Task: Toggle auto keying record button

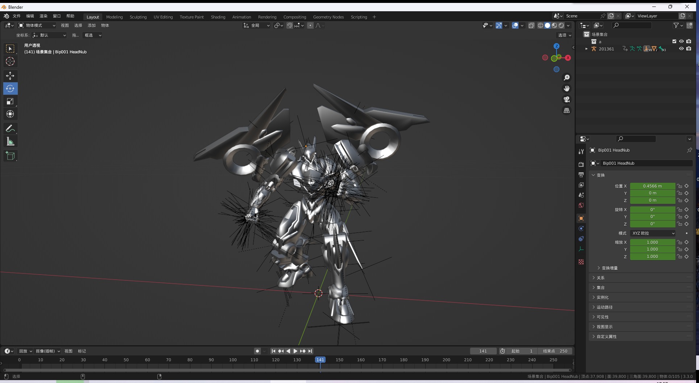Action: (257, 351)
